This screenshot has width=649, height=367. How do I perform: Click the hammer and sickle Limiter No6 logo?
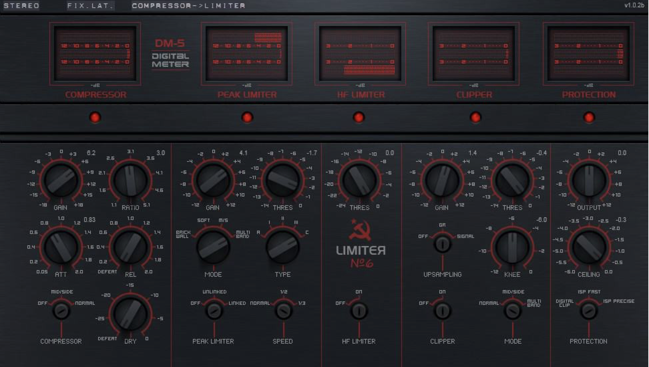coord(361,244)
